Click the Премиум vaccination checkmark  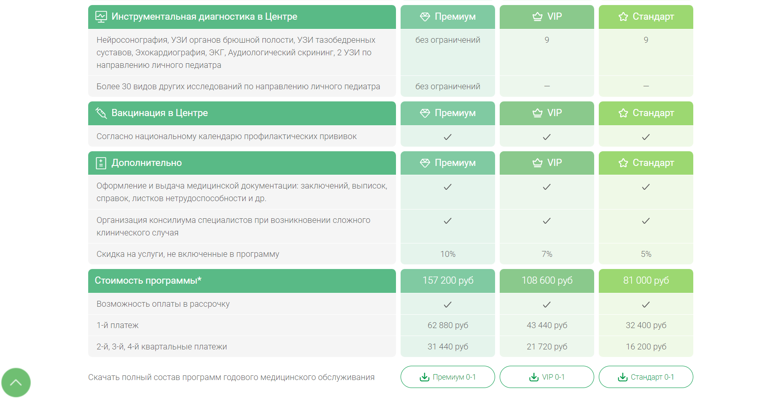(x=448, y=137)
